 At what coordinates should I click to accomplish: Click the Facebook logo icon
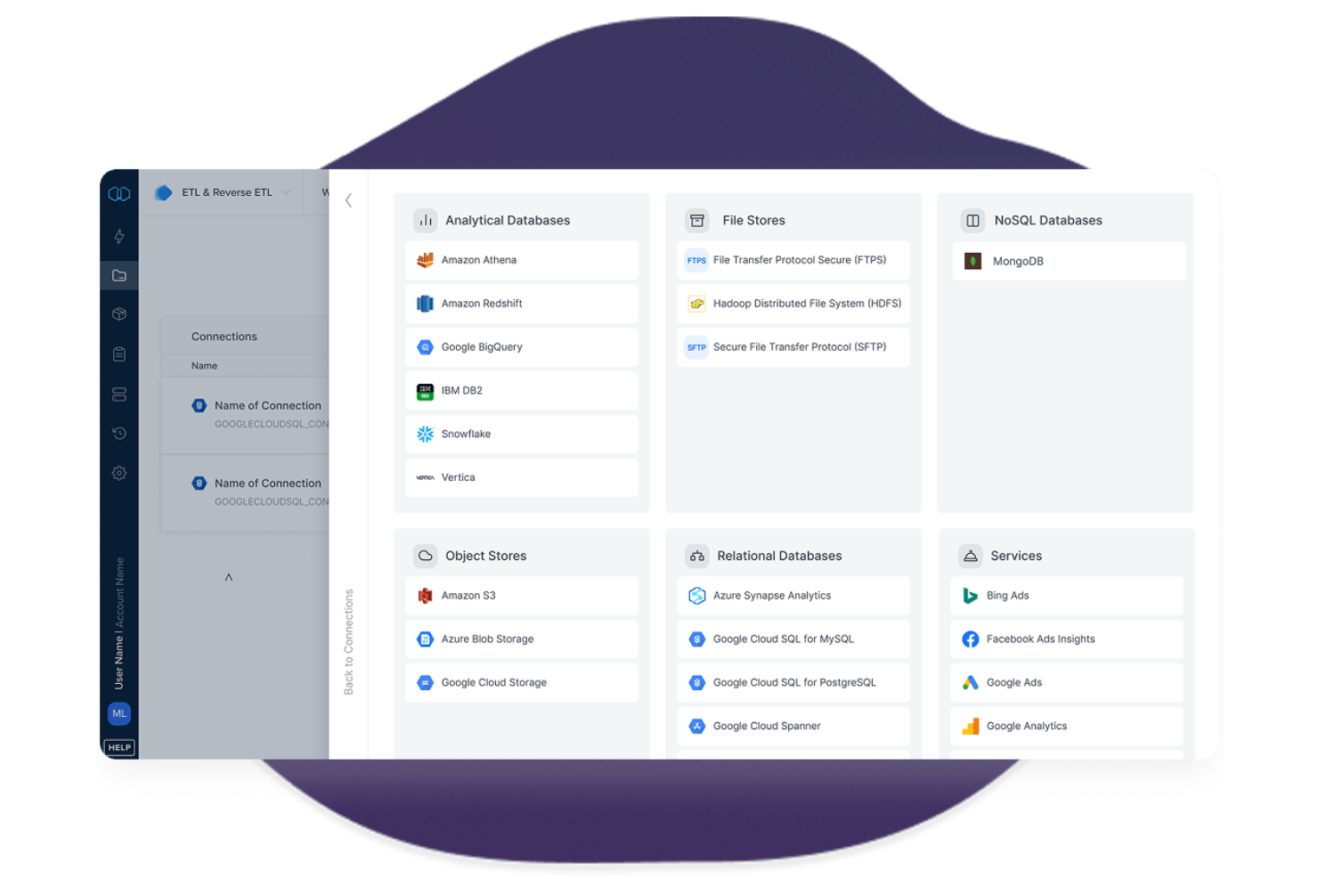[x=971, y=639]
